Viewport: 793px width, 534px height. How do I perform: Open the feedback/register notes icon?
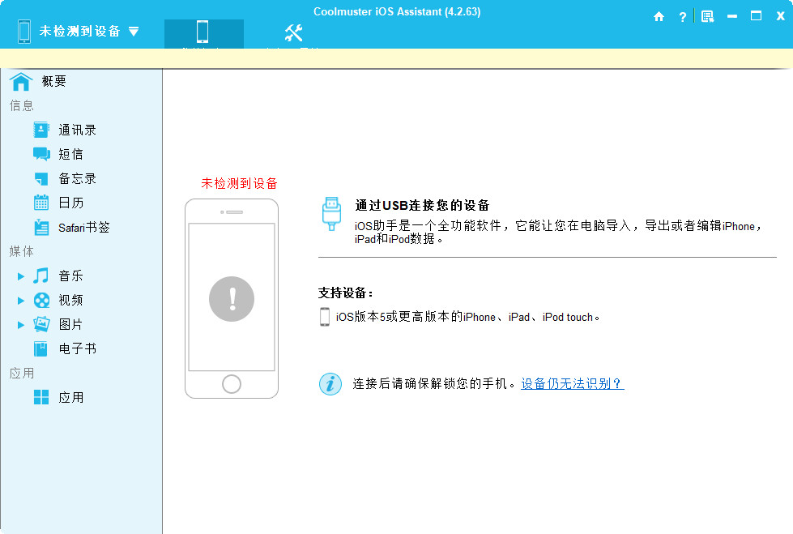coord(707,17)
